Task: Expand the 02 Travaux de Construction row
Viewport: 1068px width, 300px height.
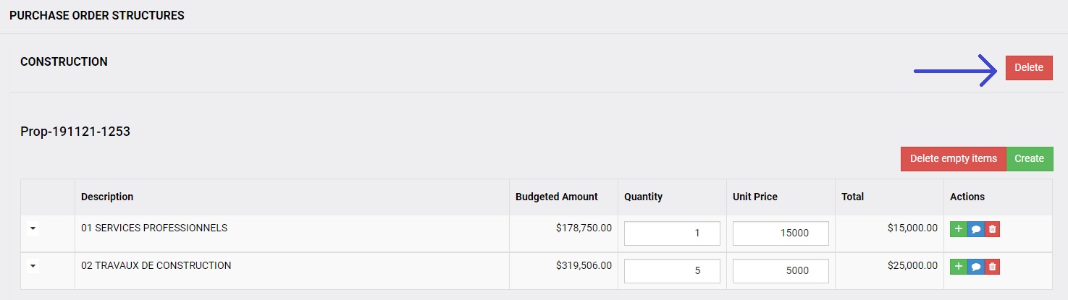Action: point(33,266)
